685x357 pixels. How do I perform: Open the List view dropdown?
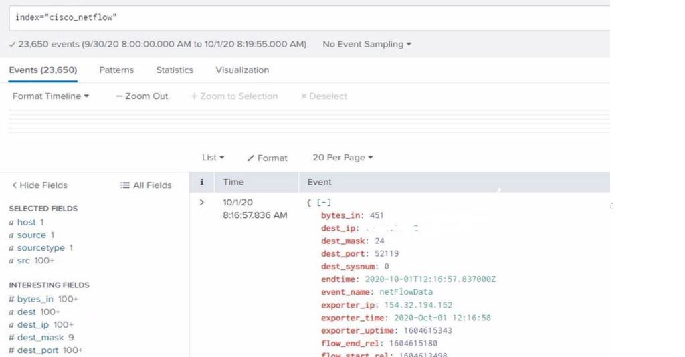tap(213, 158)
